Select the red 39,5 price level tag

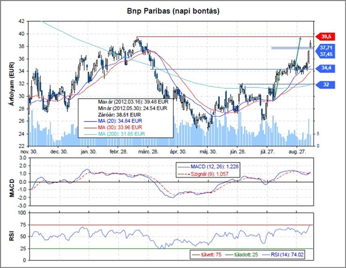(x=325, y=37)
